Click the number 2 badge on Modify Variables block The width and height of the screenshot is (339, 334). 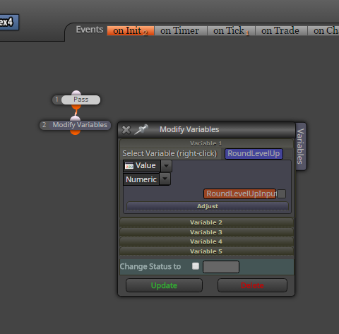44,125
